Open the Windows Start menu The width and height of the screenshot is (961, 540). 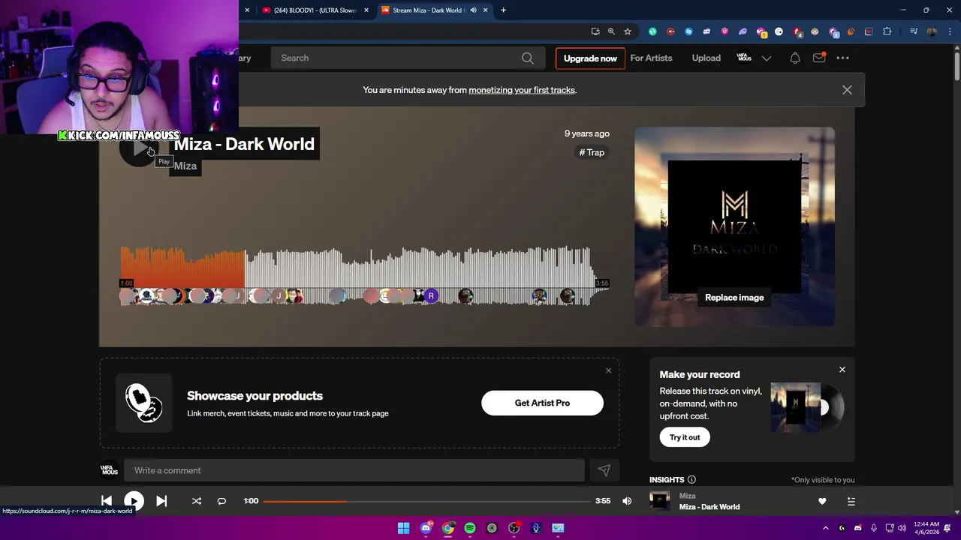pyautogui.click(x=403, y=528)
